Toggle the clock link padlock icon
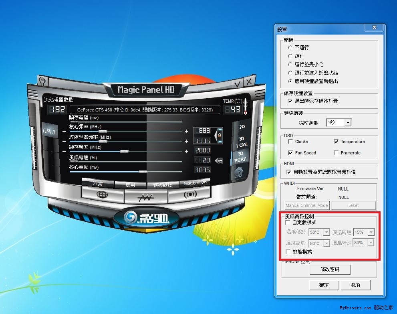Image resolution: width=397 pixels, height=314 pixels. pos(219,136)
